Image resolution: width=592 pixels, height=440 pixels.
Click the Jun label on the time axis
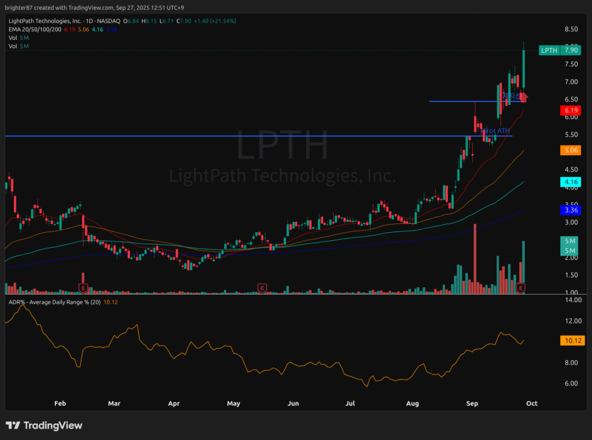coord(293,404)
